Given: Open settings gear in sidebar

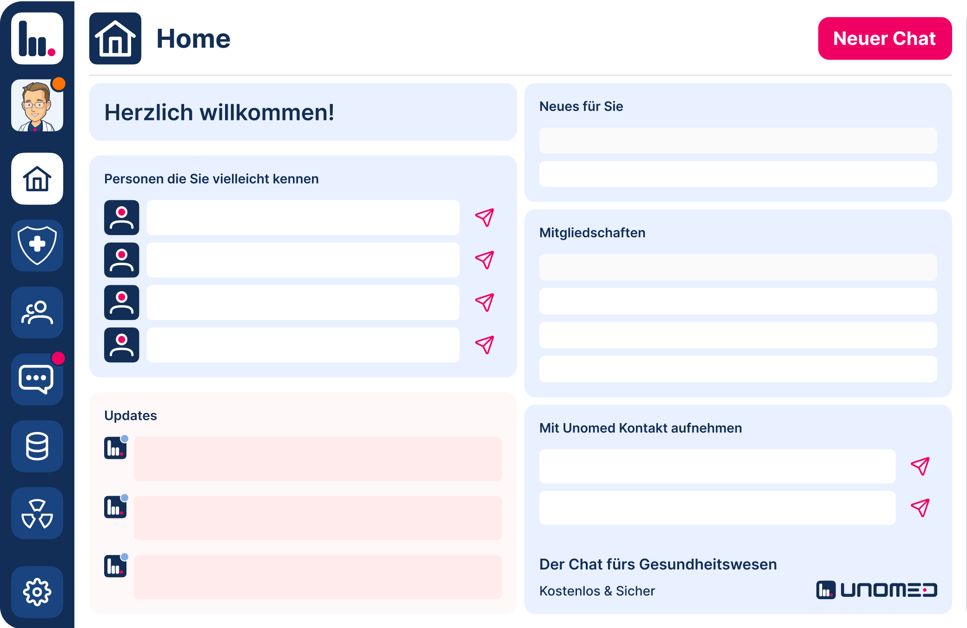Looking at the screenshot, I should point(37,592).
